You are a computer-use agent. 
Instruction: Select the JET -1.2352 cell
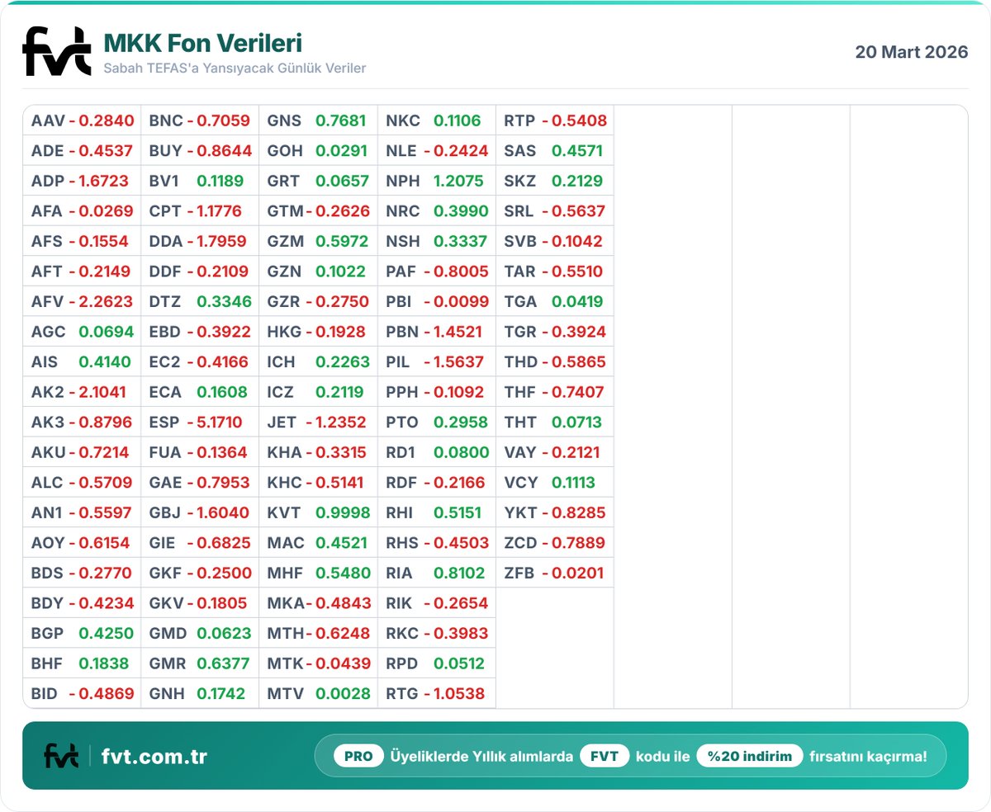click(319, 422)
